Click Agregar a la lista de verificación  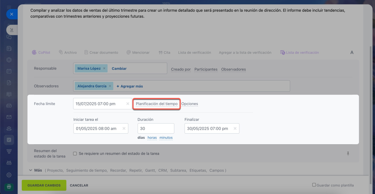(x=245, y=52)
